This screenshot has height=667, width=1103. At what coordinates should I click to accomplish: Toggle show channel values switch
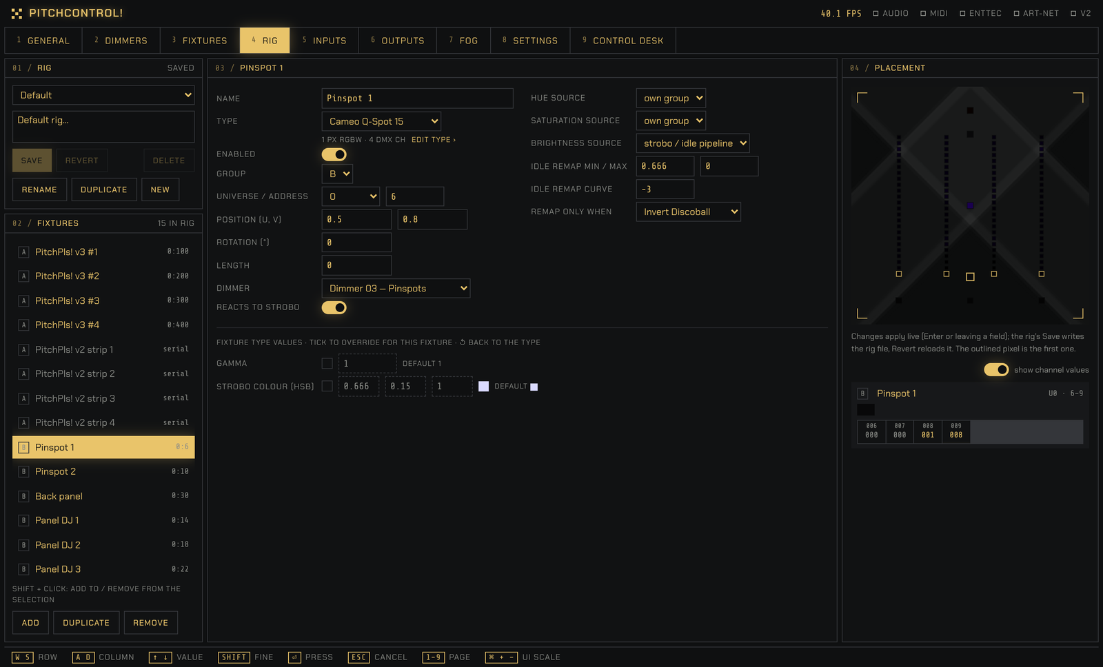996,370
